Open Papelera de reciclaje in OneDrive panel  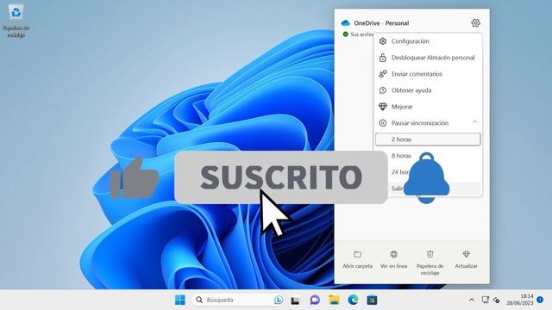pos(430,263)
